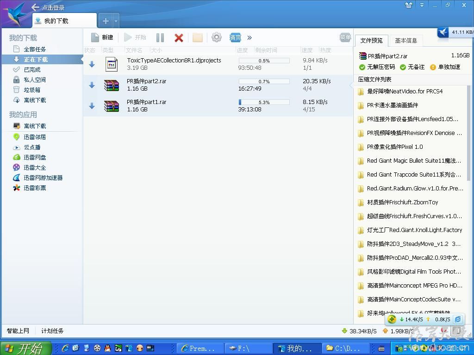Open the download folder from the toolbar
Screen dimensions: 474x355
point(198,38)
